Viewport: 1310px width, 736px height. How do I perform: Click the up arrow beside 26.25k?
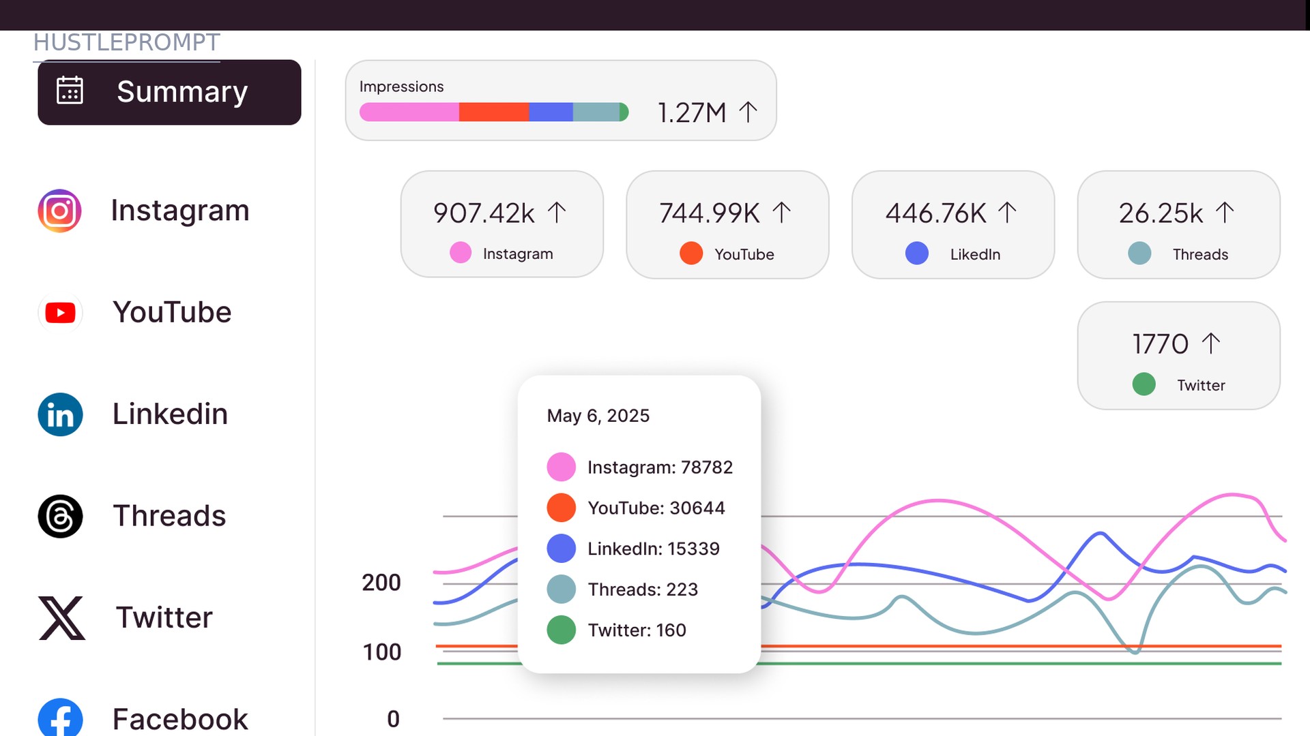coord(1225,213)
